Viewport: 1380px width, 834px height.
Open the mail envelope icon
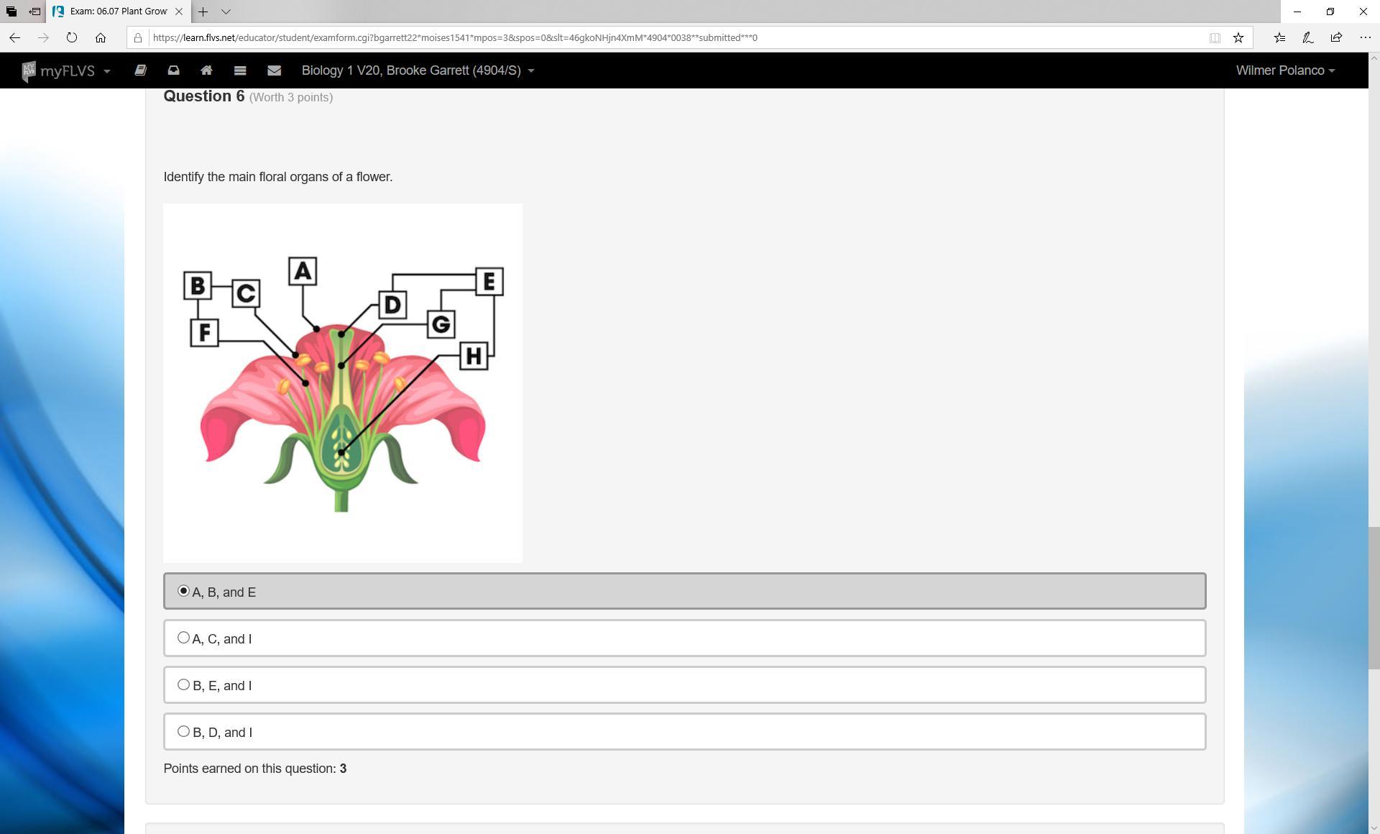(x=274, y=70)
